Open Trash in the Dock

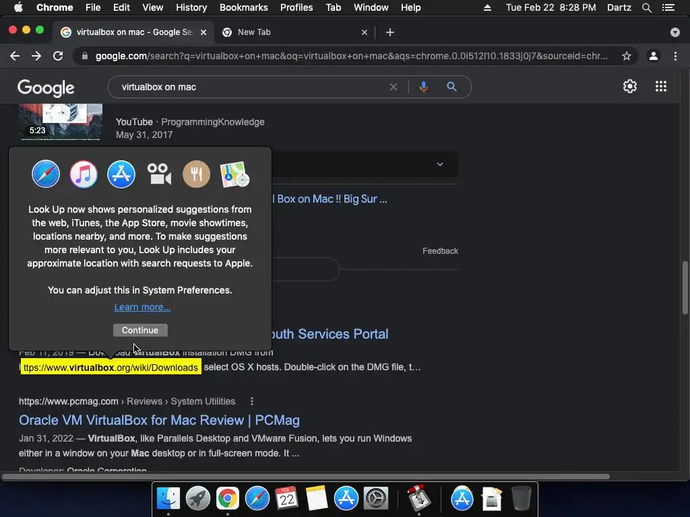point(522,498)
